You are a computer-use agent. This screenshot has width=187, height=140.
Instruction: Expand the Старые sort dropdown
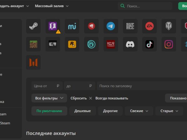point(169,111)
